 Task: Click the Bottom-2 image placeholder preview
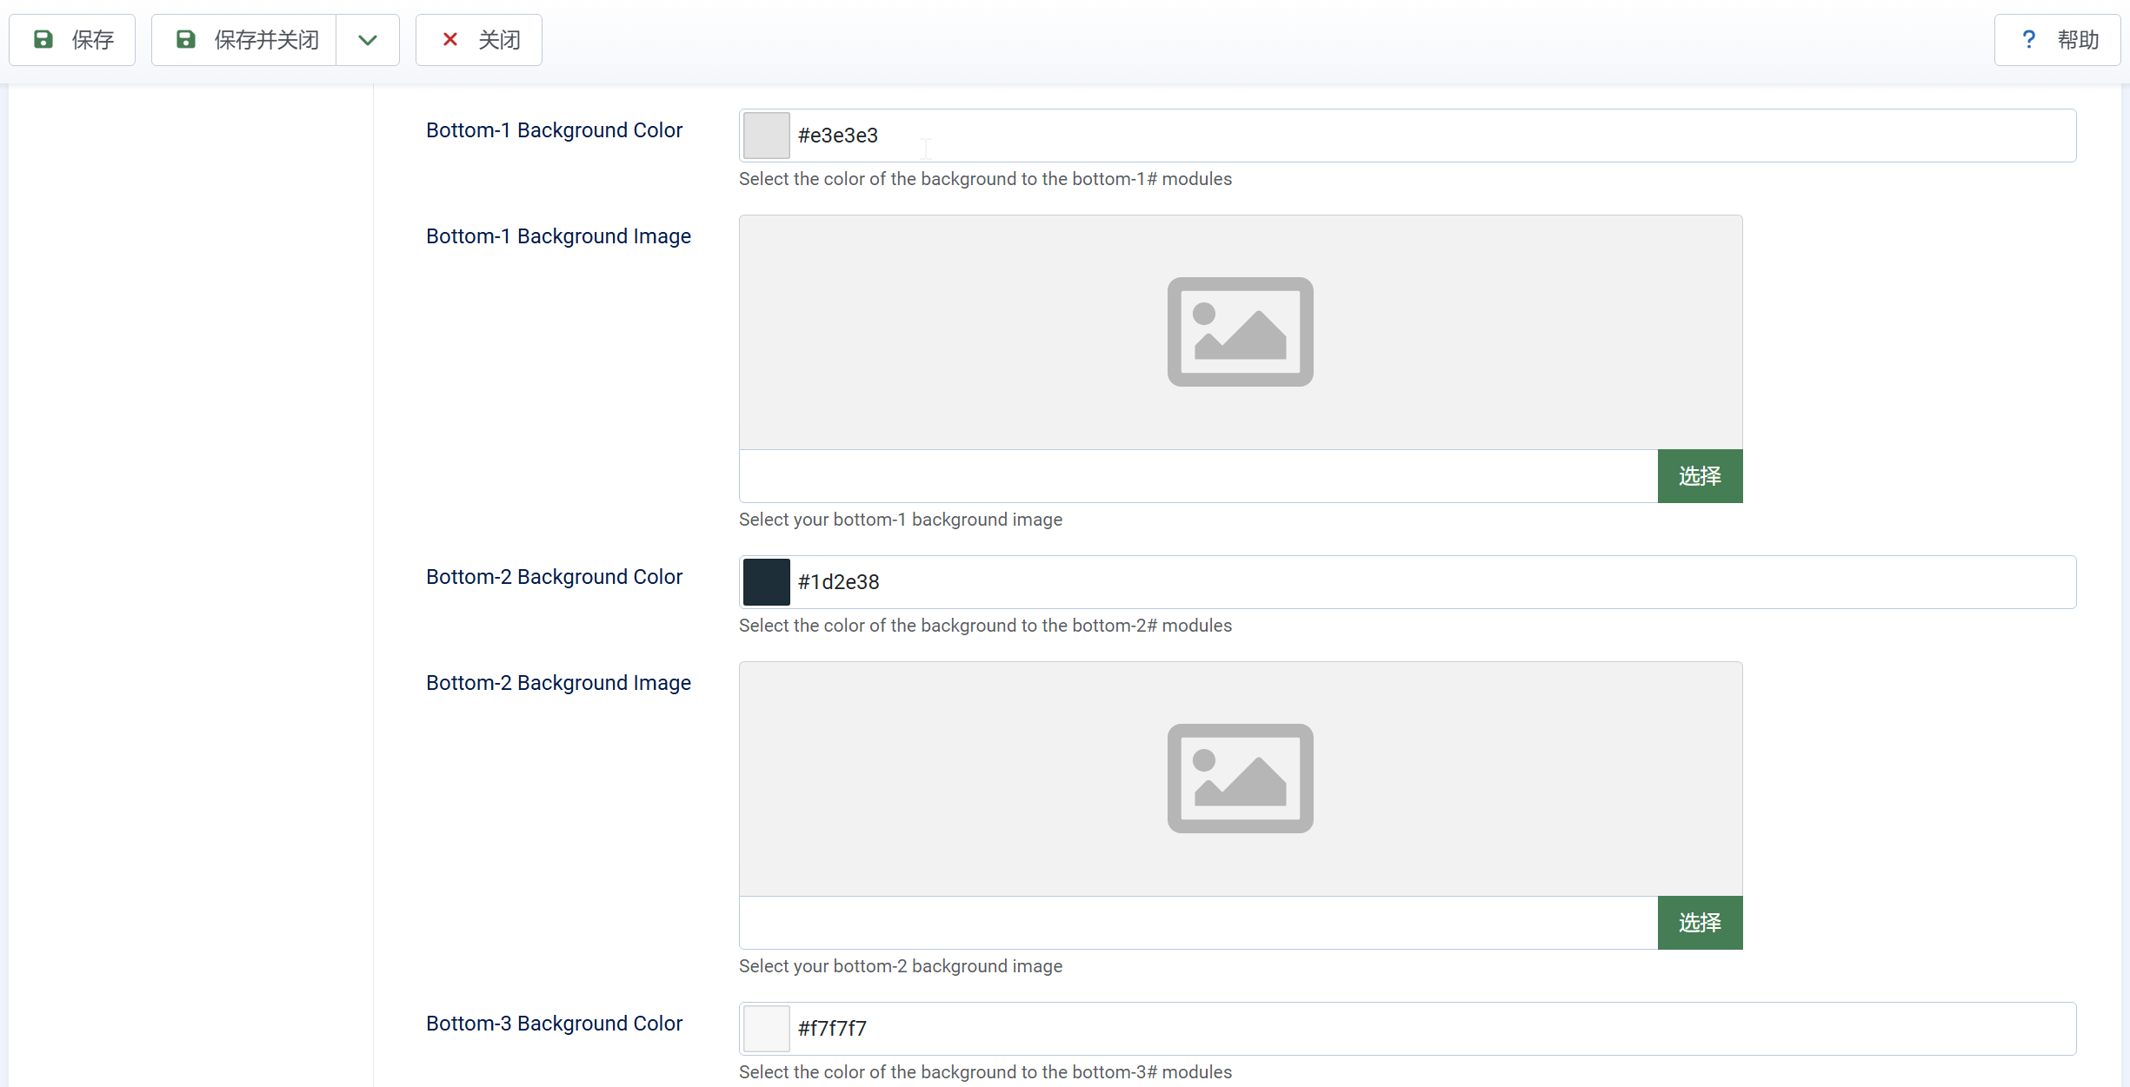pos(1241,779)
